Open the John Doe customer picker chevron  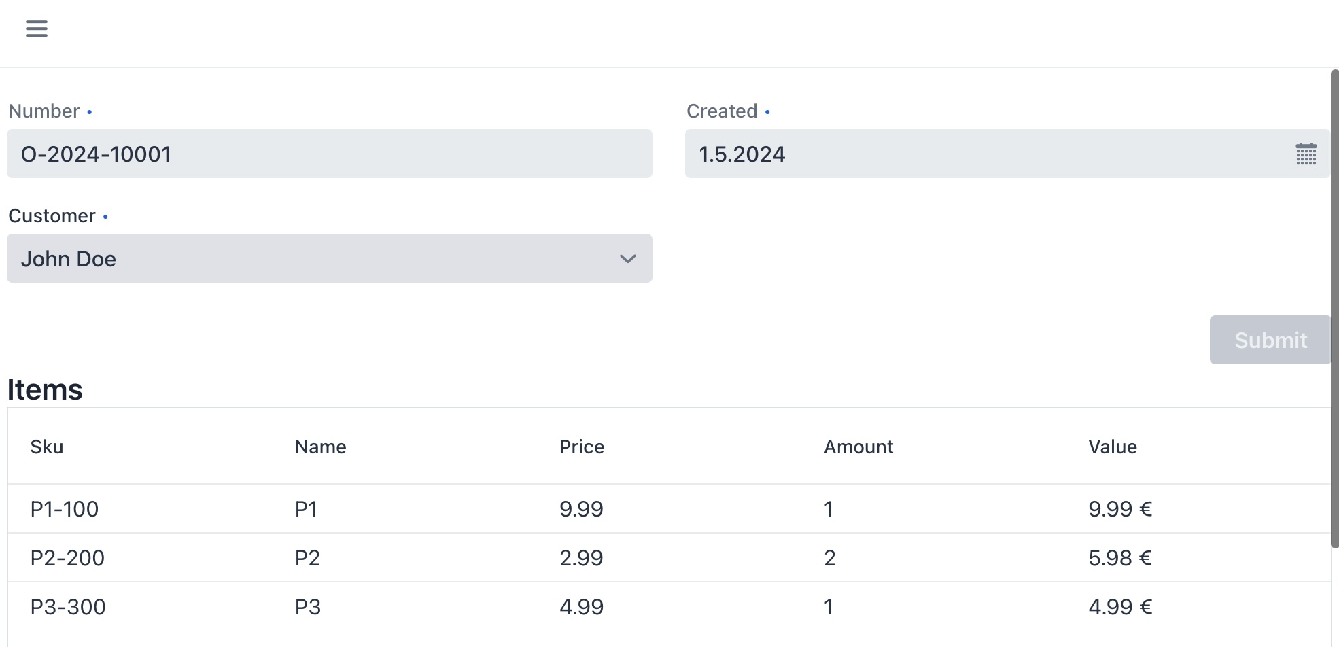(628, 258)
